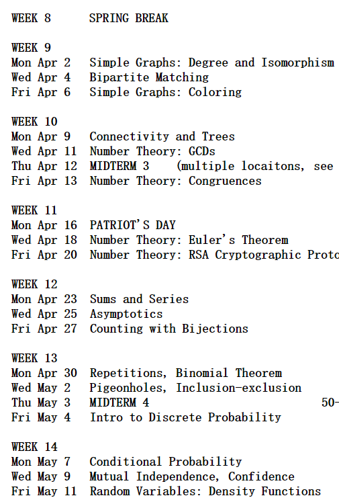339x502 pixels.
Task: Select Number Theory: GCDs entry
Action: click(152, 151)
